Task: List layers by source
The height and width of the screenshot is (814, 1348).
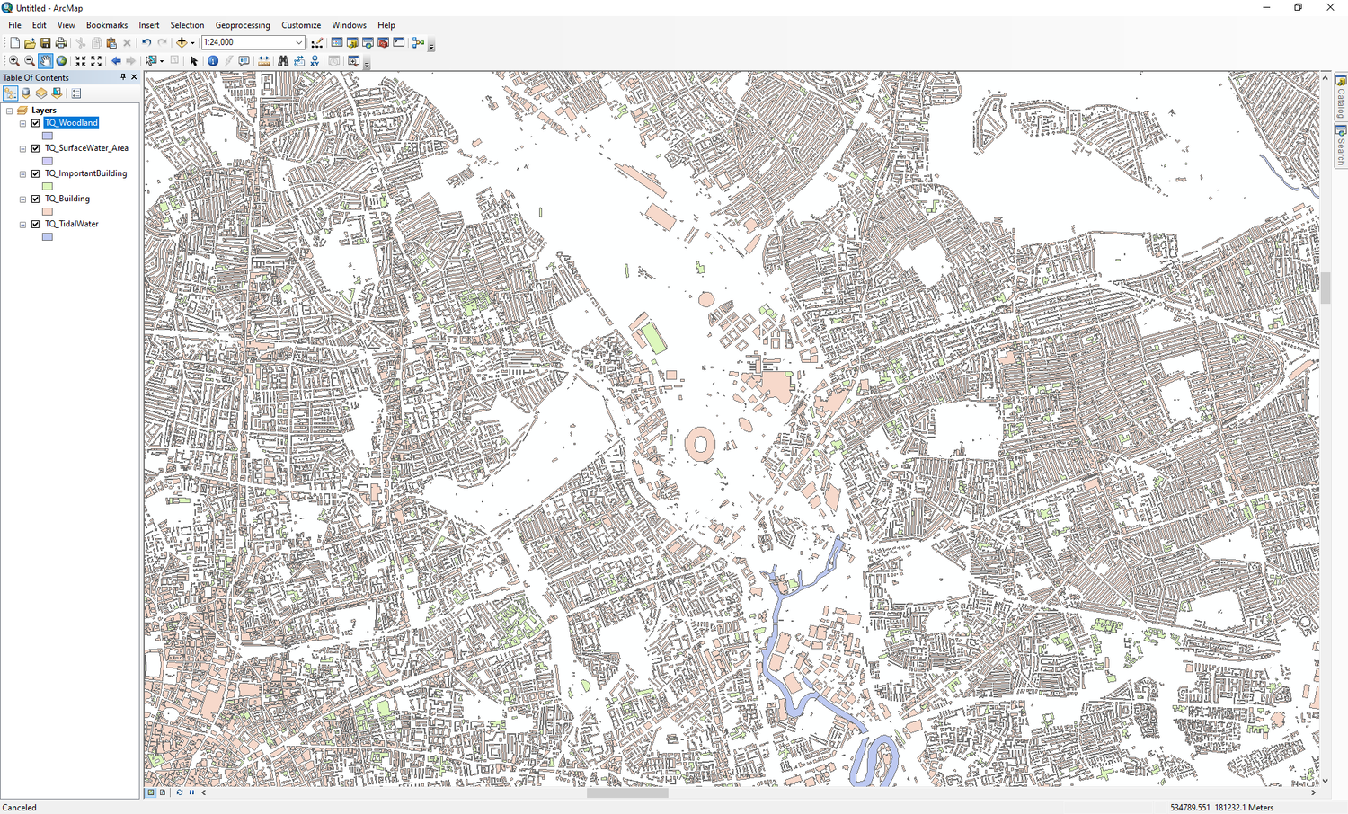Action: (26, 93)
